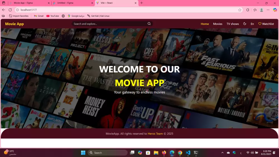Open the TV shows nav item
The height and width of the screenshot is (157, 279).
click(x=233, y=24)
